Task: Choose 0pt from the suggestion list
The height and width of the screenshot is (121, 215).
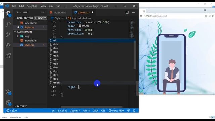Action: 91,75
